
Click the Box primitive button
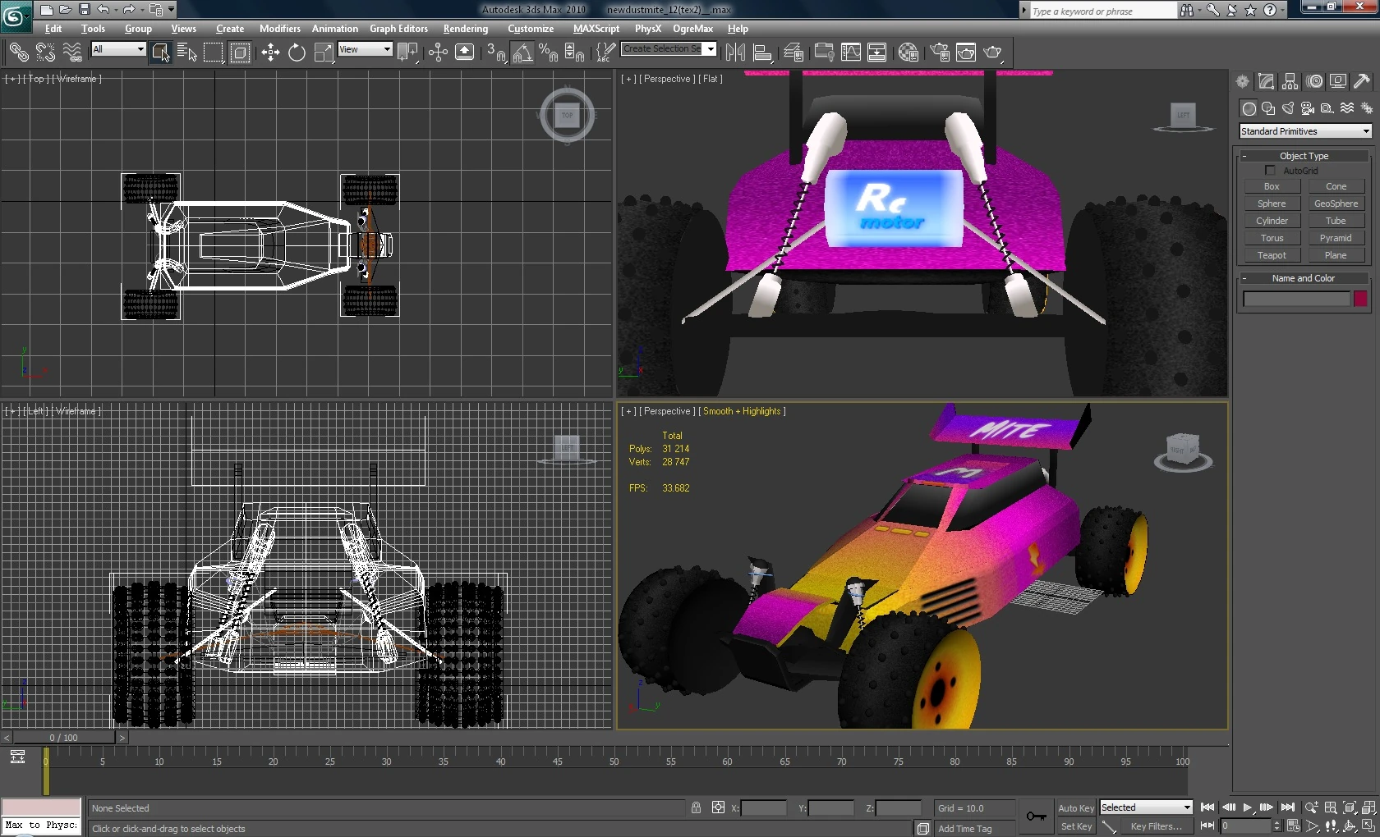pyautogui.click(x=1272, y=186)
